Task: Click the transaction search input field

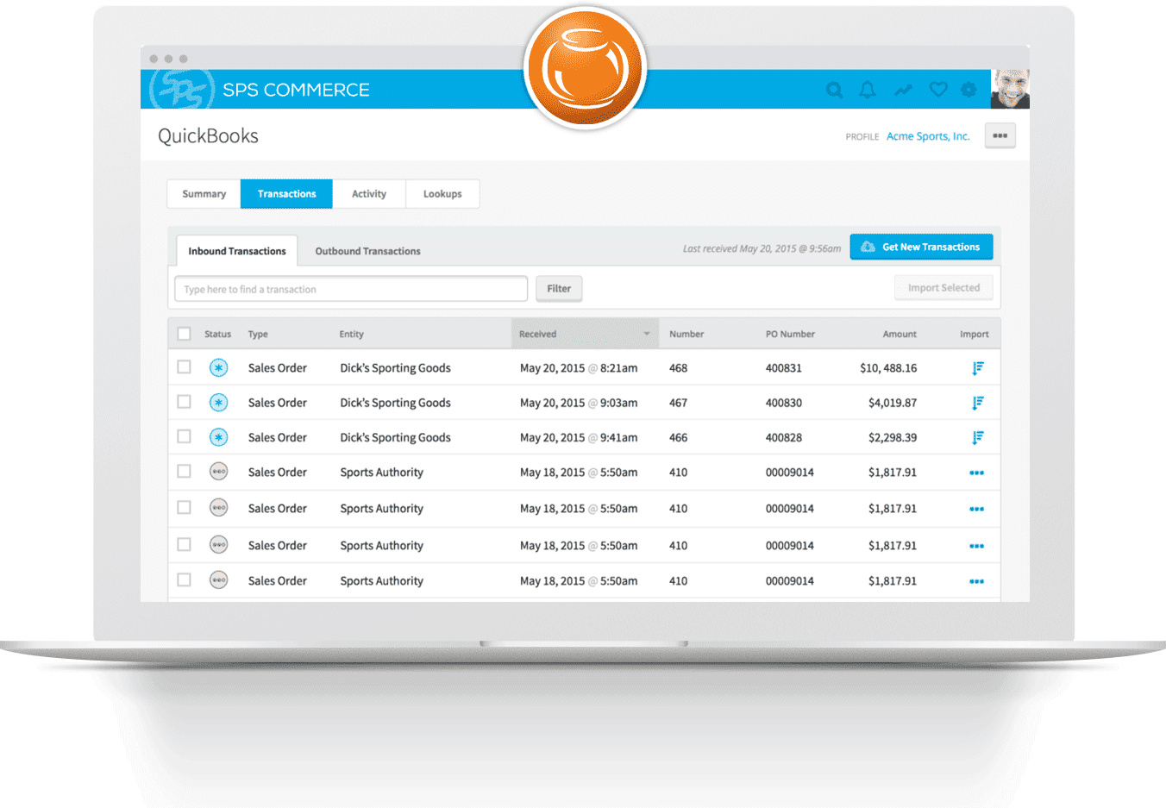Action: tap(351, 289)
